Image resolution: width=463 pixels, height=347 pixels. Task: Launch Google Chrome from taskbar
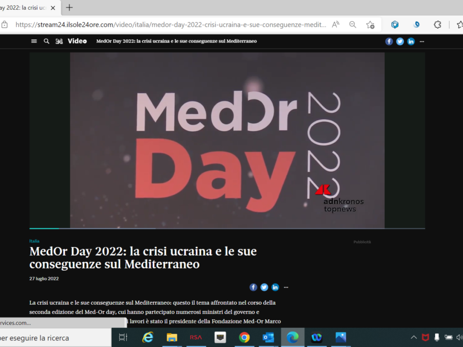[x=244, y=337]
